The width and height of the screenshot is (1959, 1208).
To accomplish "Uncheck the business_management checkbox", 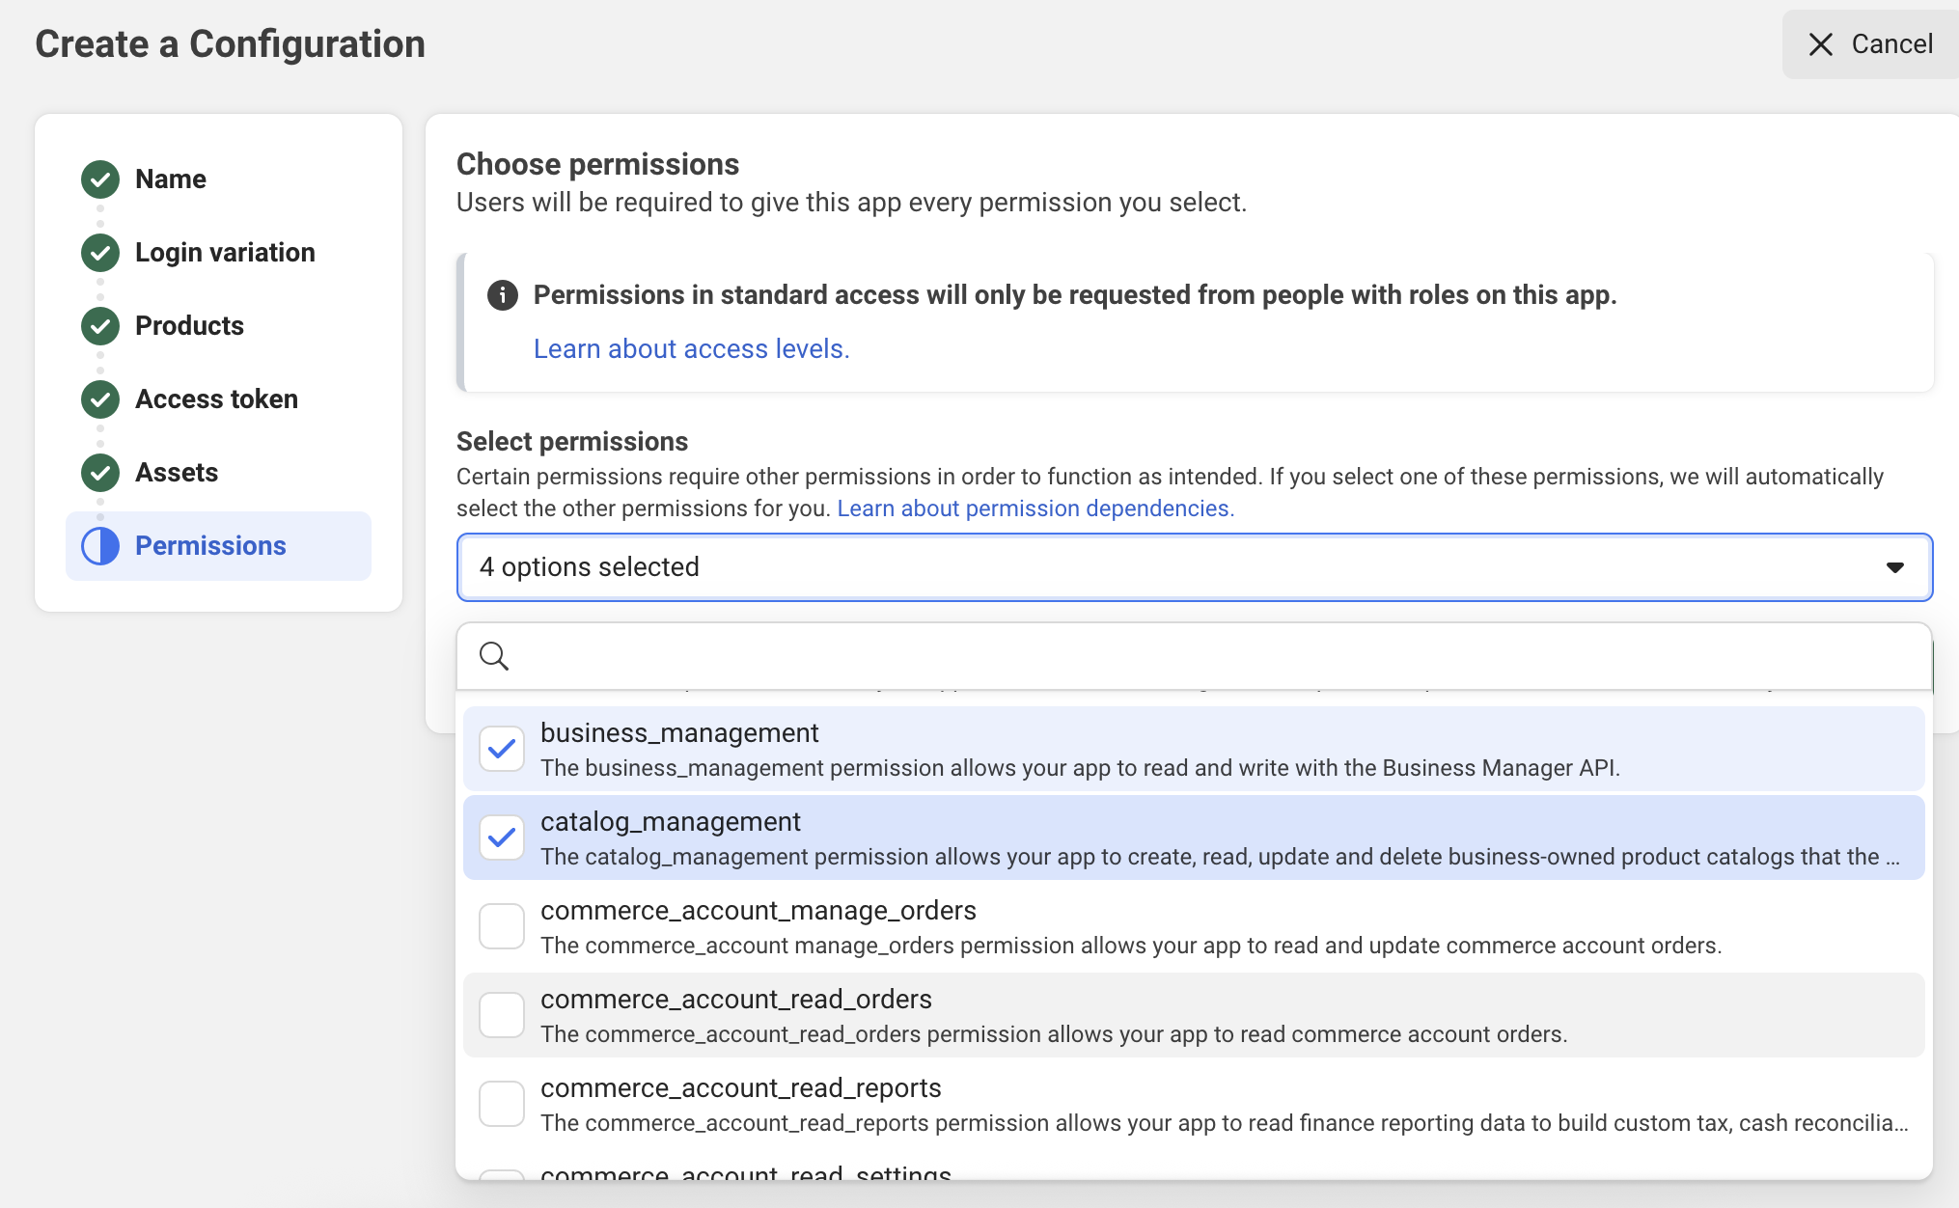I will [502, 749].
